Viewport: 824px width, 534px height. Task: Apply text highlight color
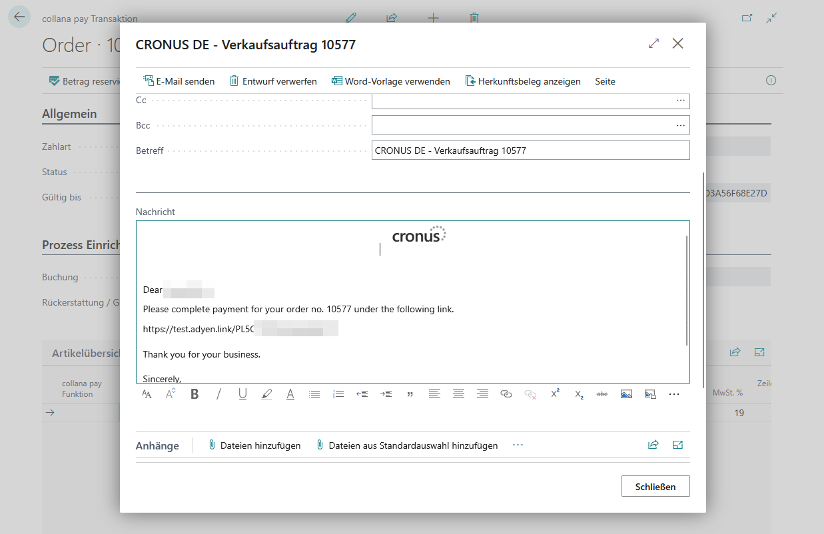point(266,394)
